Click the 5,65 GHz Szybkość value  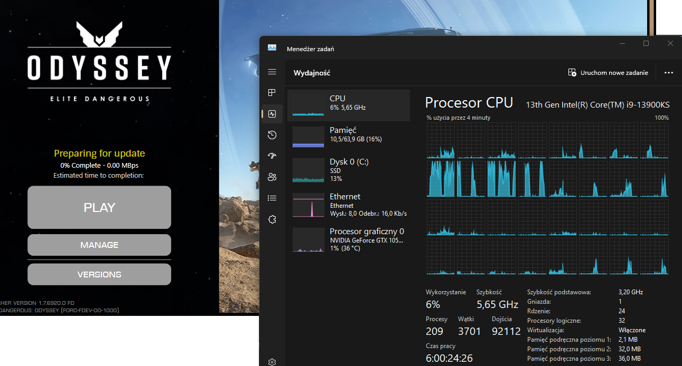click(497, 304)
